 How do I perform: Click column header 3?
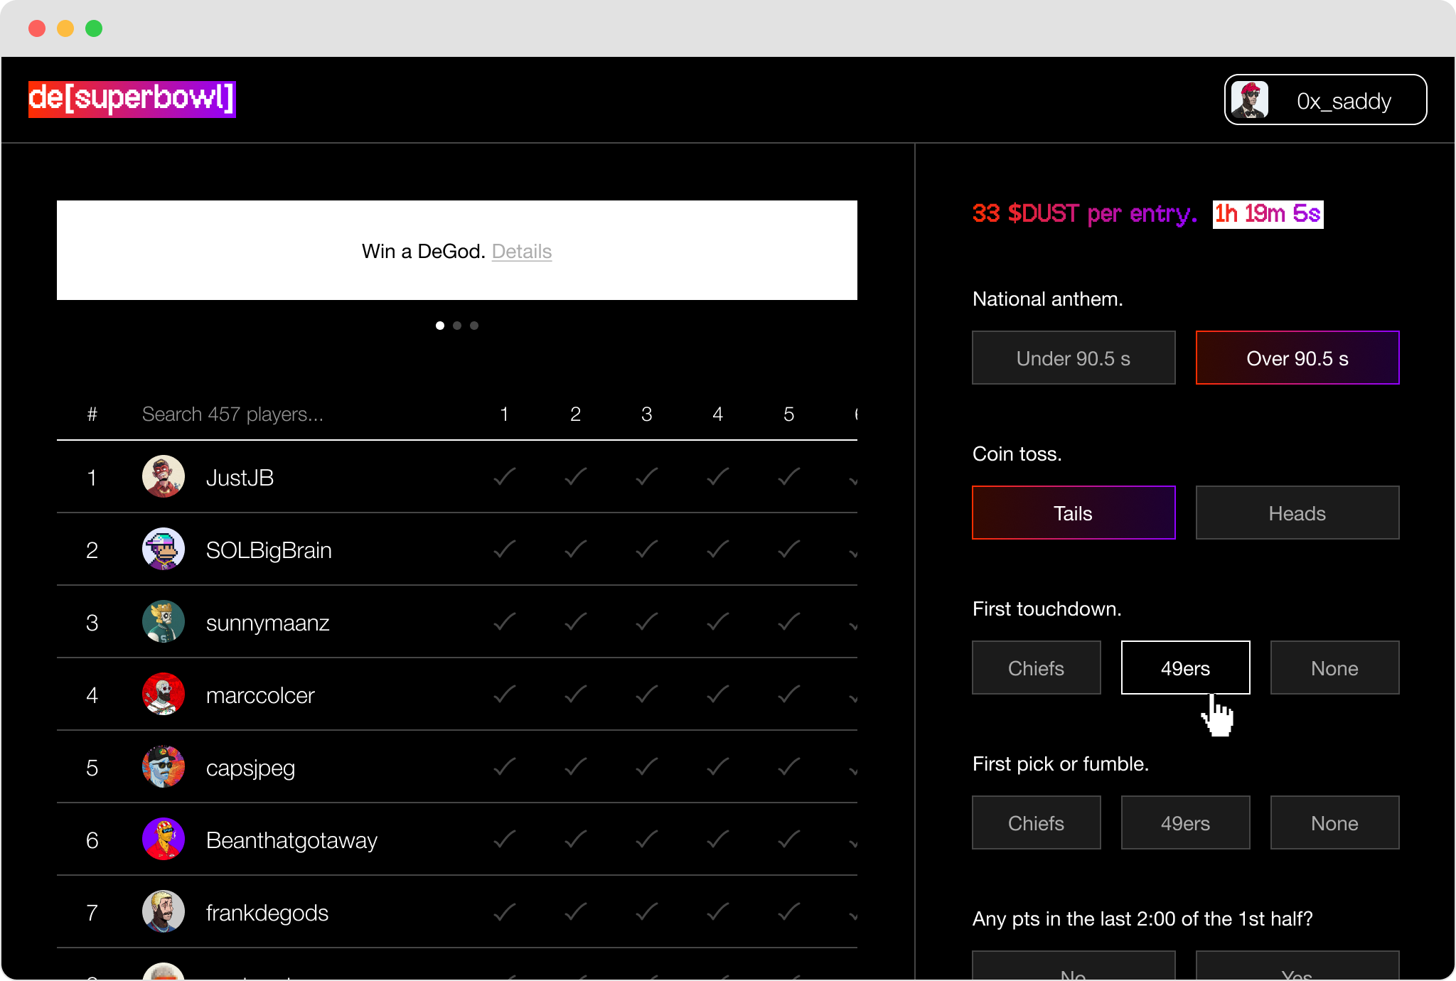[646, 414]
